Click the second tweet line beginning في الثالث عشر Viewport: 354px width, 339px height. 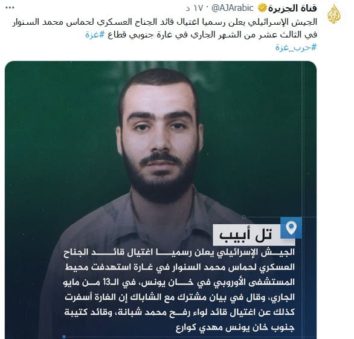click(x=201, y=34)
